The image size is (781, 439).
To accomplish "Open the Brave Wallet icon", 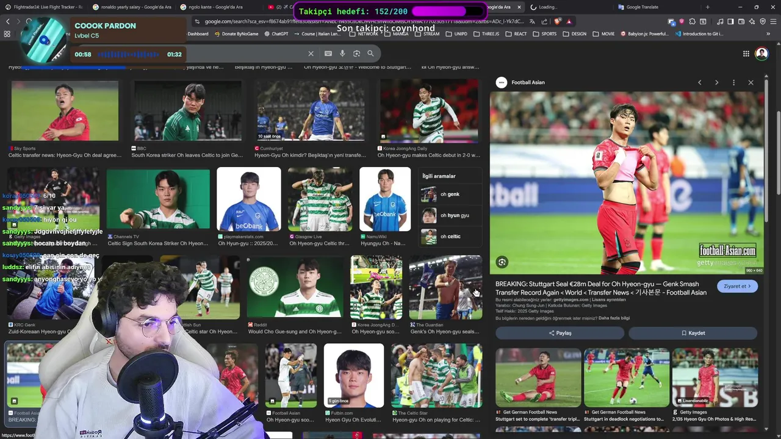I will pos(741,21).
